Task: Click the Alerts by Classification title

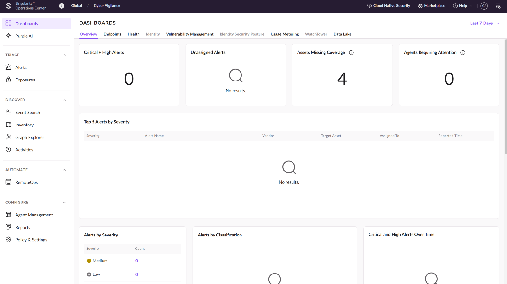Action: click(x=220, y=235)
